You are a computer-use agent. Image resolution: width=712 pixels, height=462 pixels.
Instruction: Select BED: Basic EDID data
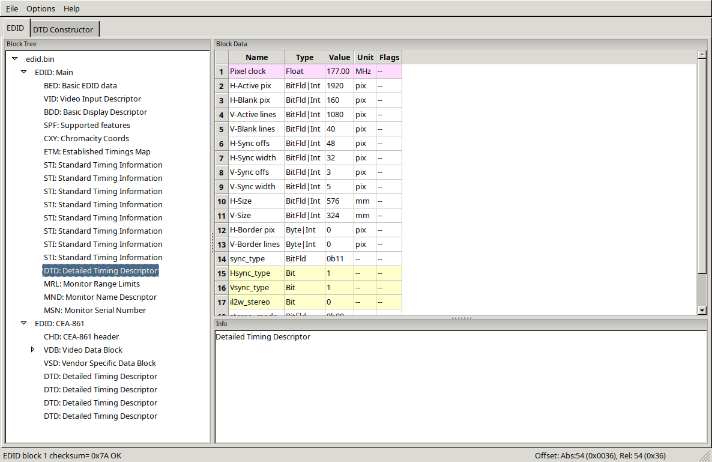80,85
